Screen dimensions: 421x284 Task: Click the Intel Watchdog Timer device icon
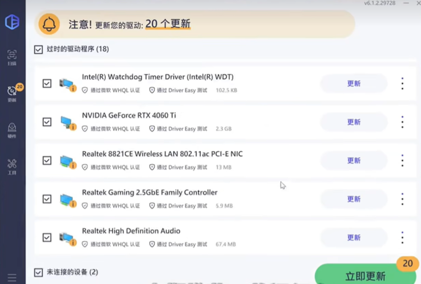point(68,84)
